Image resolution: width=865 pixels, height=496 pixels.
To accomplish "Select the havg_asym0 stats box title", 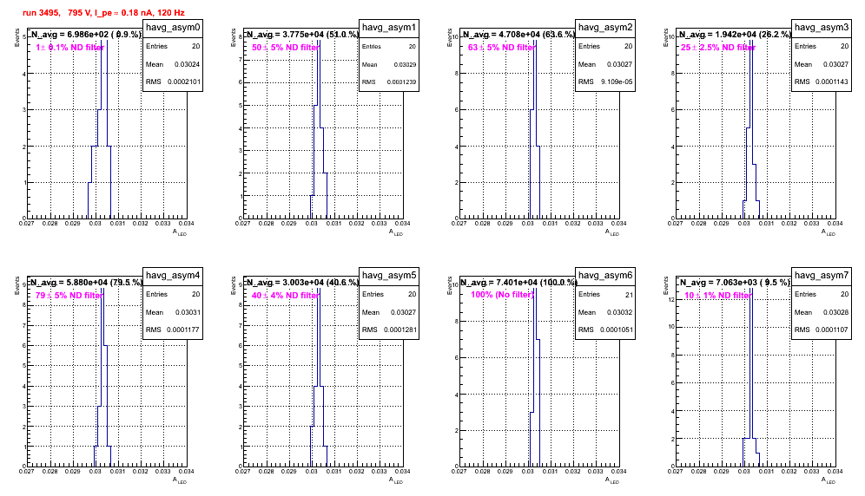I will (x=173, y=28).
